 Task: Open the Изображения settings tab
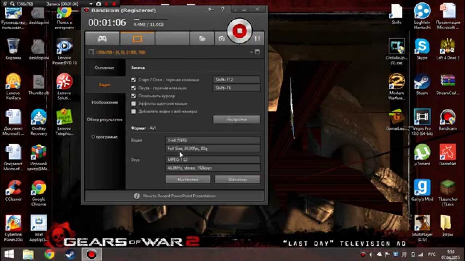[x=105, y=102]
